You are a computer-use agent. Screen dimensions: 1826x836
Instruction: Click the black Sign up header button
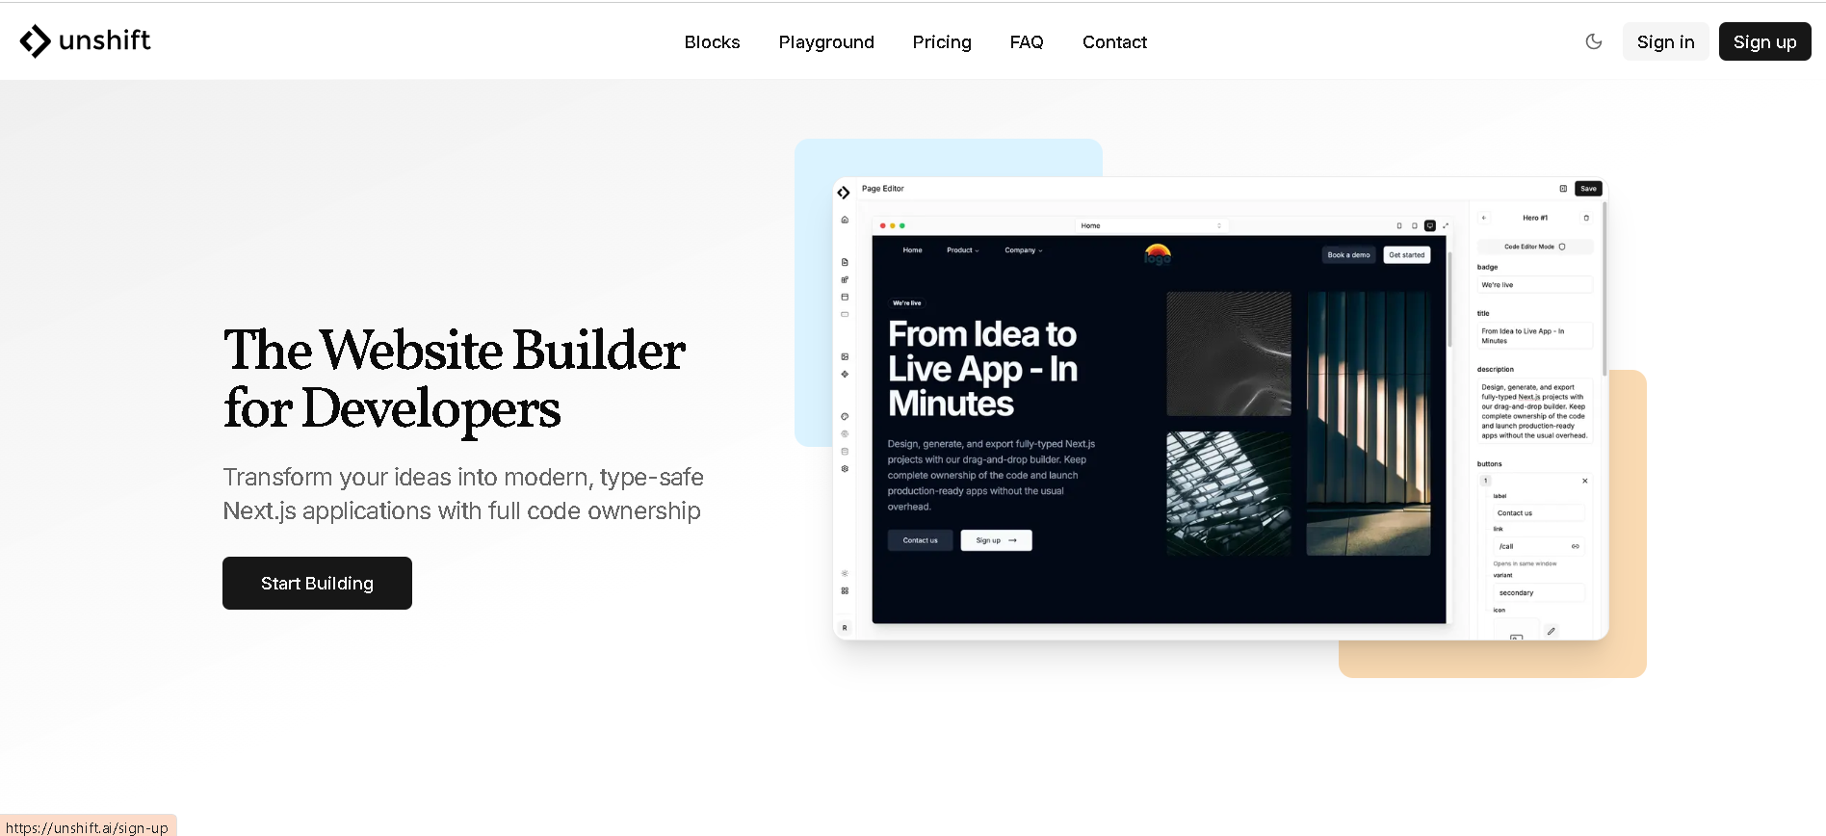coord(1764,41)
